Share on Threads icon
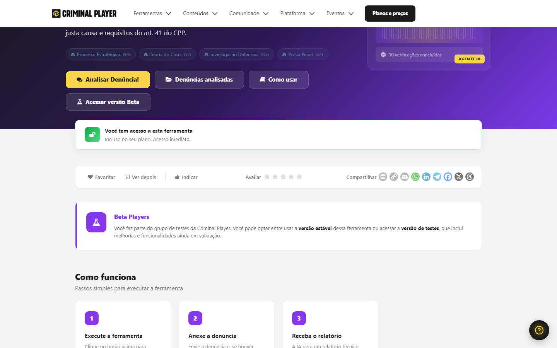Viewport: 557px width, 348px height. tap(470, 177)
